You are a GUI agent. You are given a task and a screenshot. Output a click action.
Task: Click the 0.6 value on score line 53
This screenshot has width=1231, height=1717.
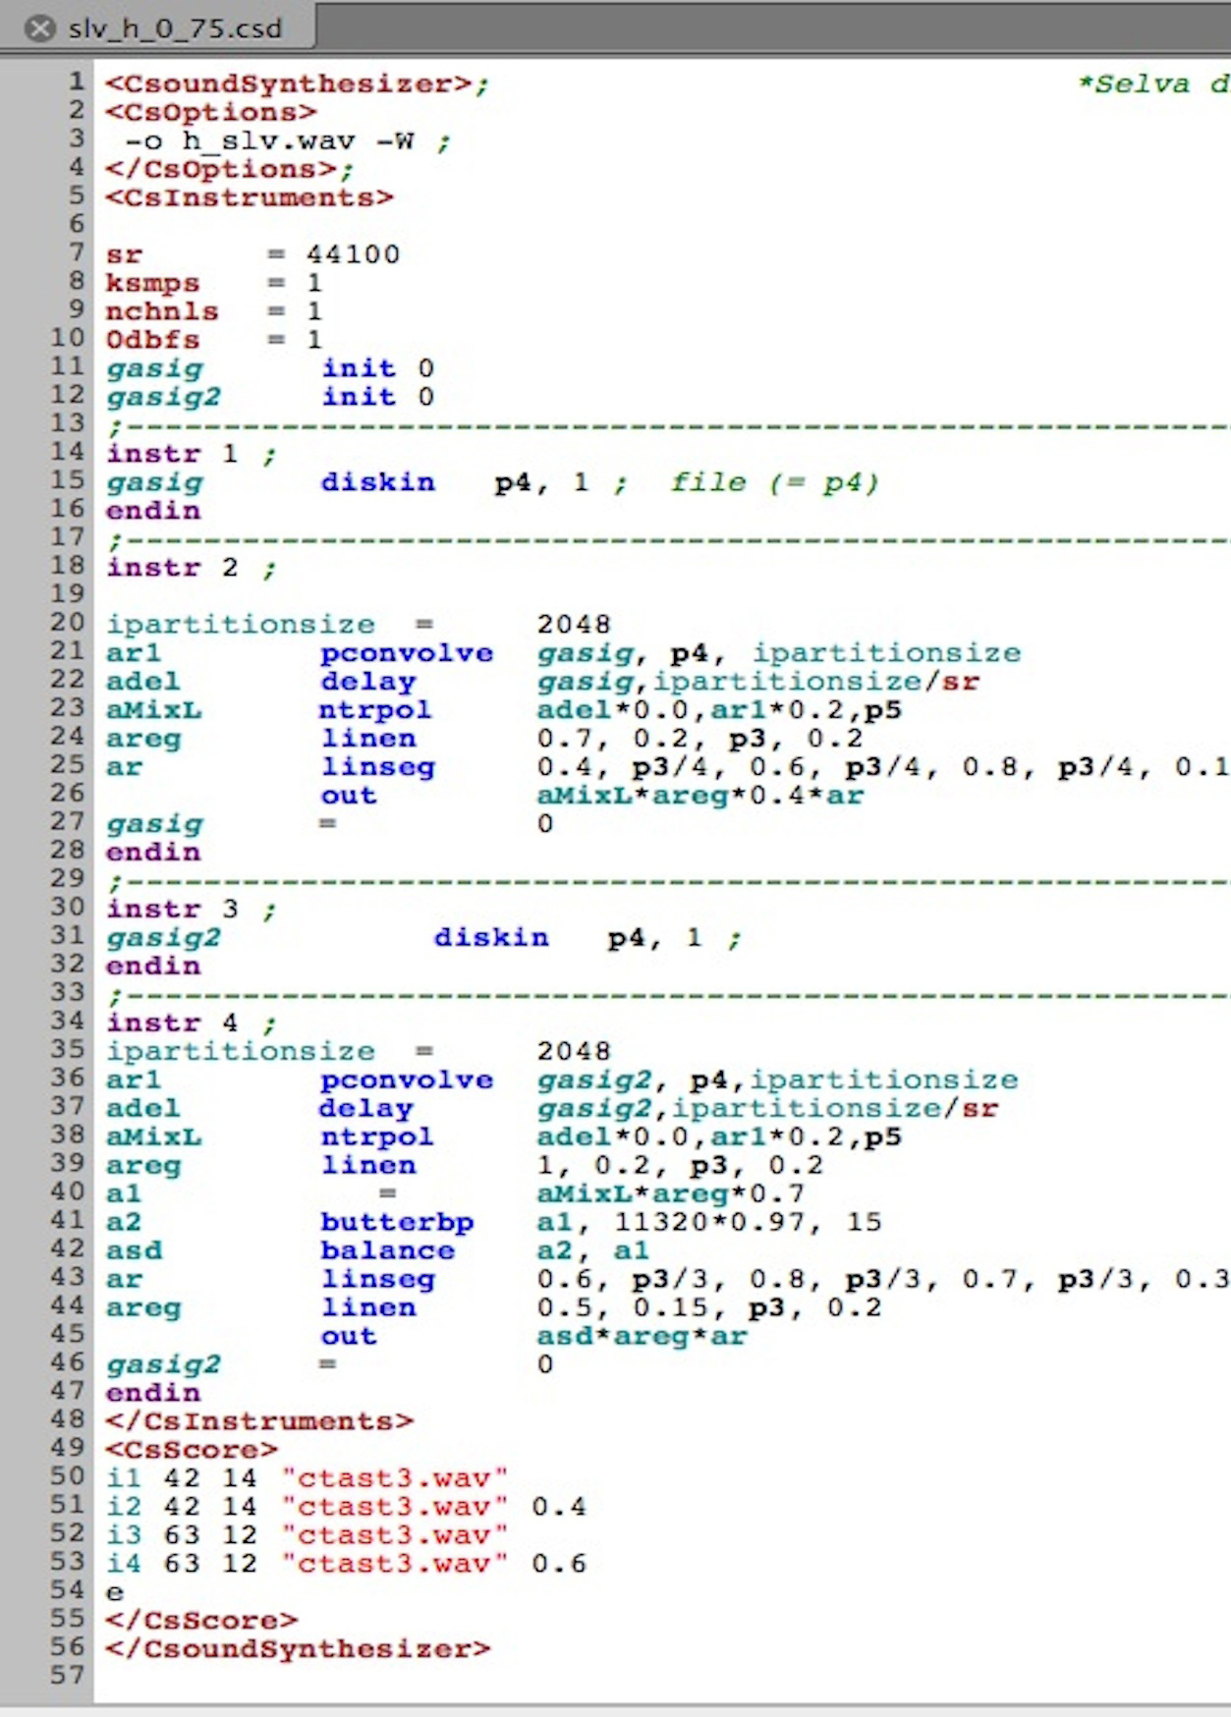tap(558, 1564)
